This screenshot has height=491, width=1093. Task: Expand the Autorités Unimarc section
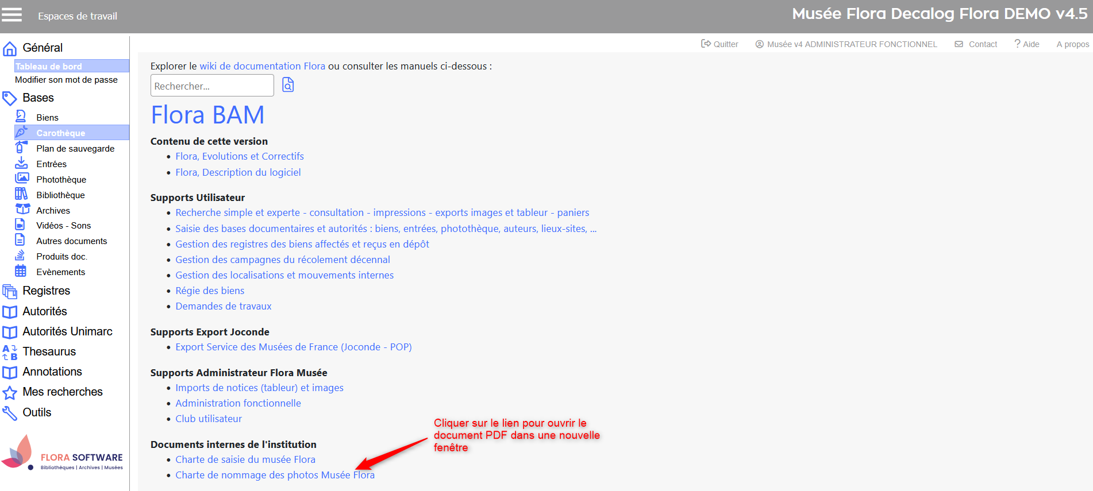(67, 332)
